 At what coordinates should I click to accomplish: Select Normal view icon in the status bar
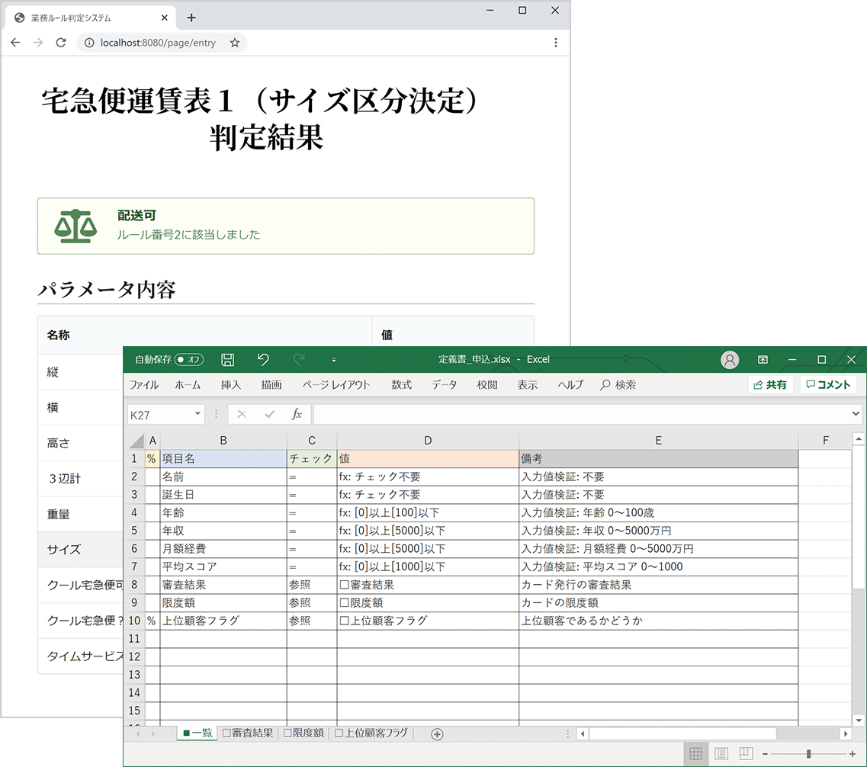(695, 752)
